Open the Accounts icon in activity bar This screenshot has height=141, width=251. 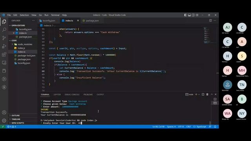(x=4, y=112)
